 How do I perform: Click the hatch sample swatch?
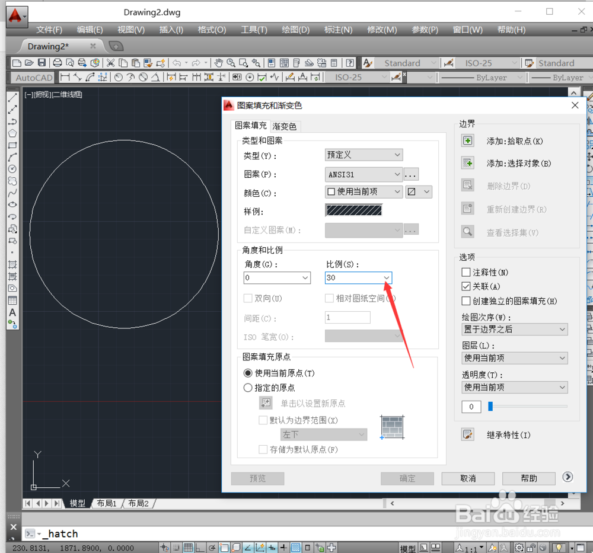click(354, 210)
